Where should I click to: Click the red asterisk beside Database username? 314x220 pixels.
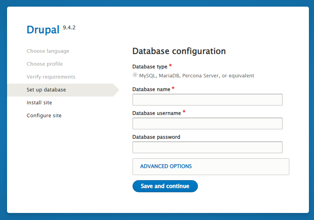point(184,113)
